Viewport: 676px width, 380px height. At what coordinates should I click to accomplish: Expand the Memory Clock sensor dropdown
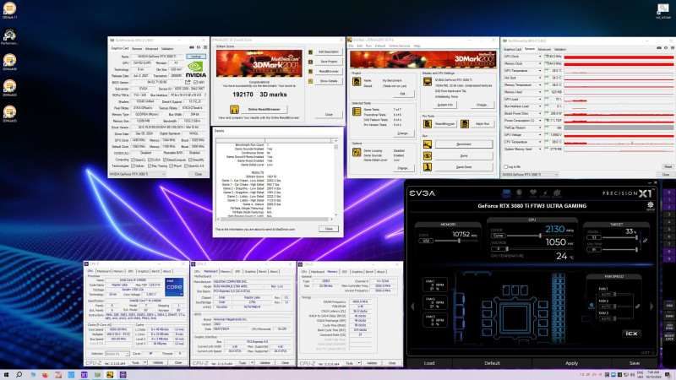click(x=540, y=64)
